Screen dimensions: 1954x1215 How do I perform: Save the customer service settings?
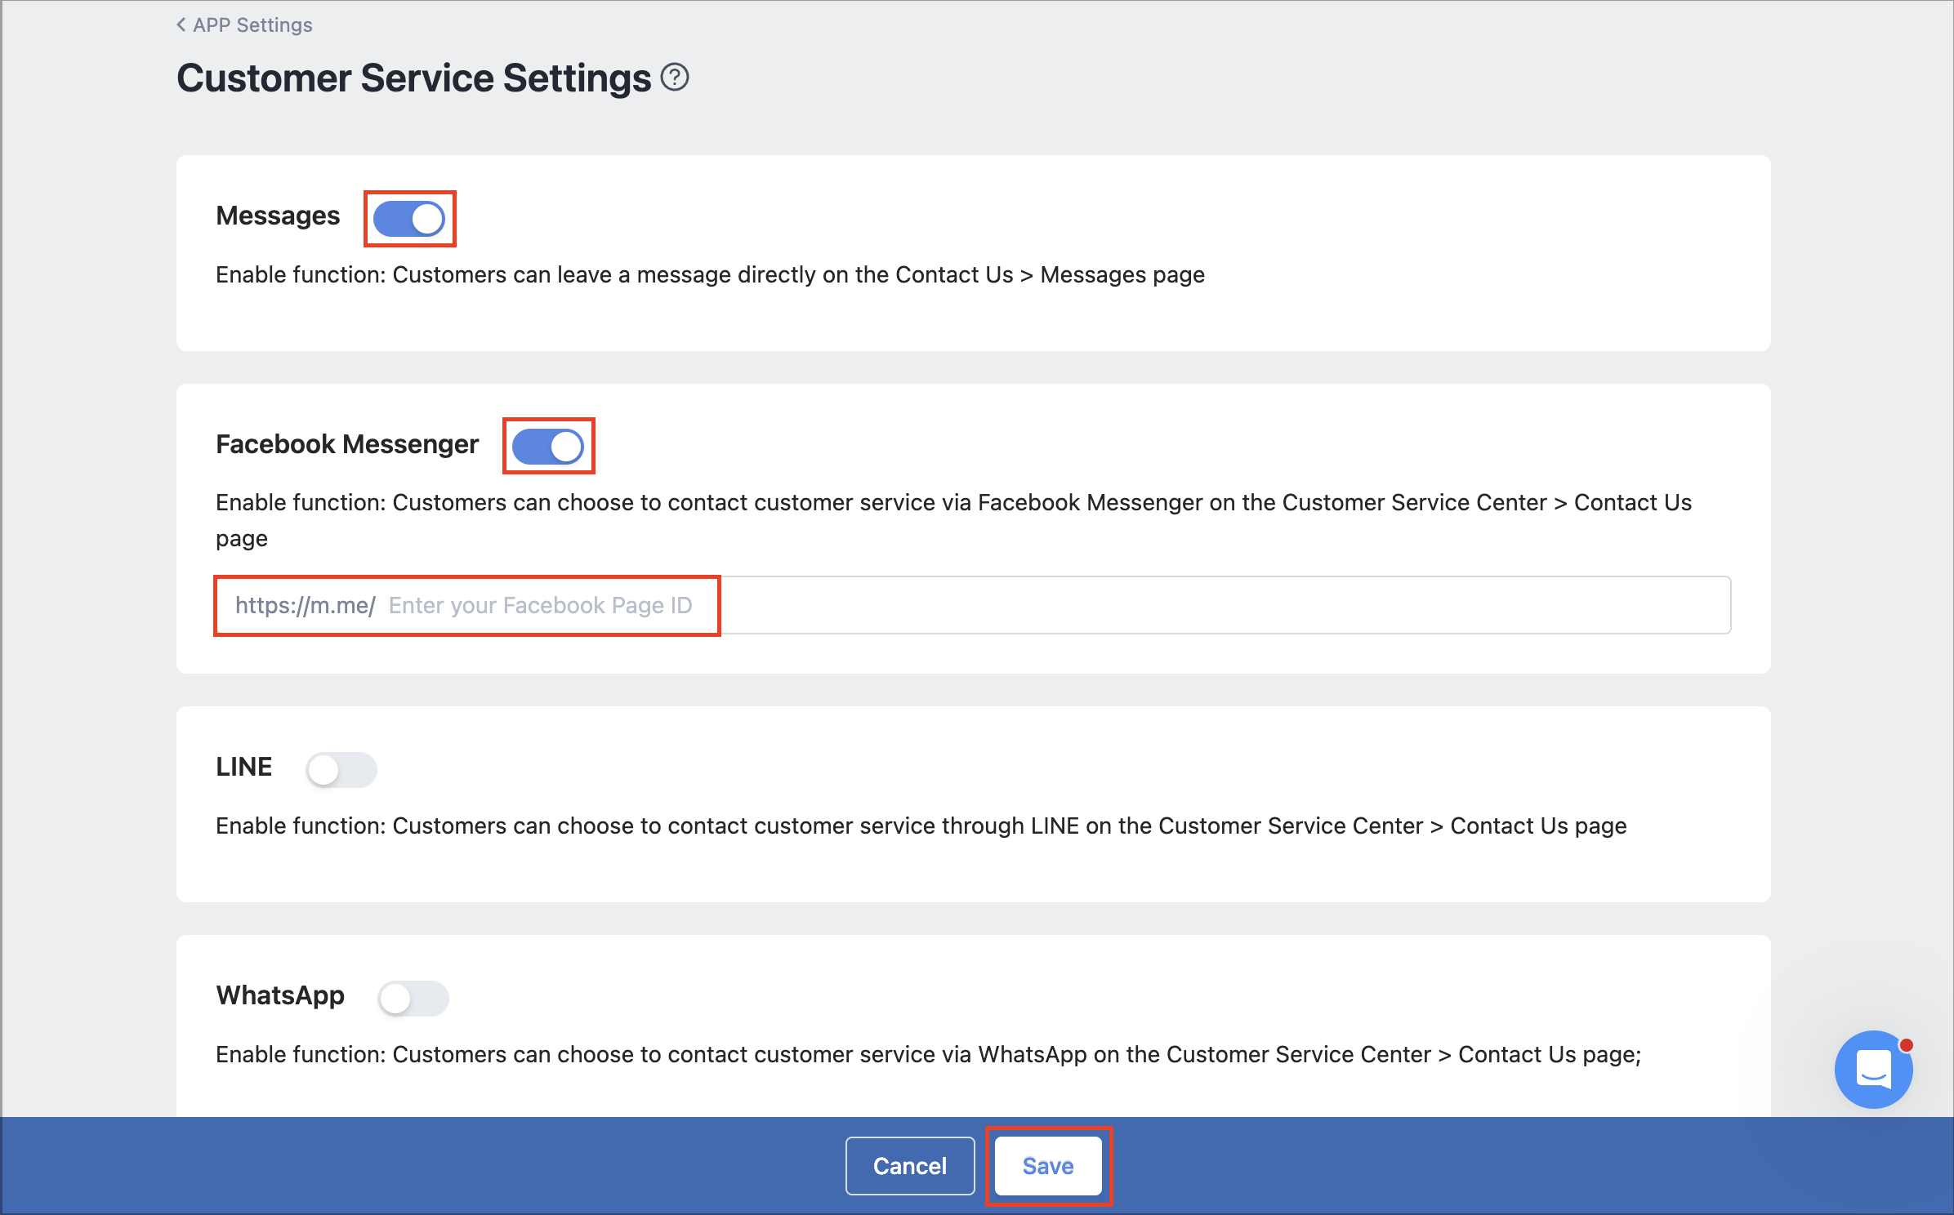[x=1048, y=1166]
